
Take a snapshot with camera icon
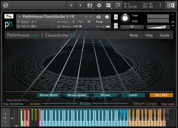click(98, 17)
